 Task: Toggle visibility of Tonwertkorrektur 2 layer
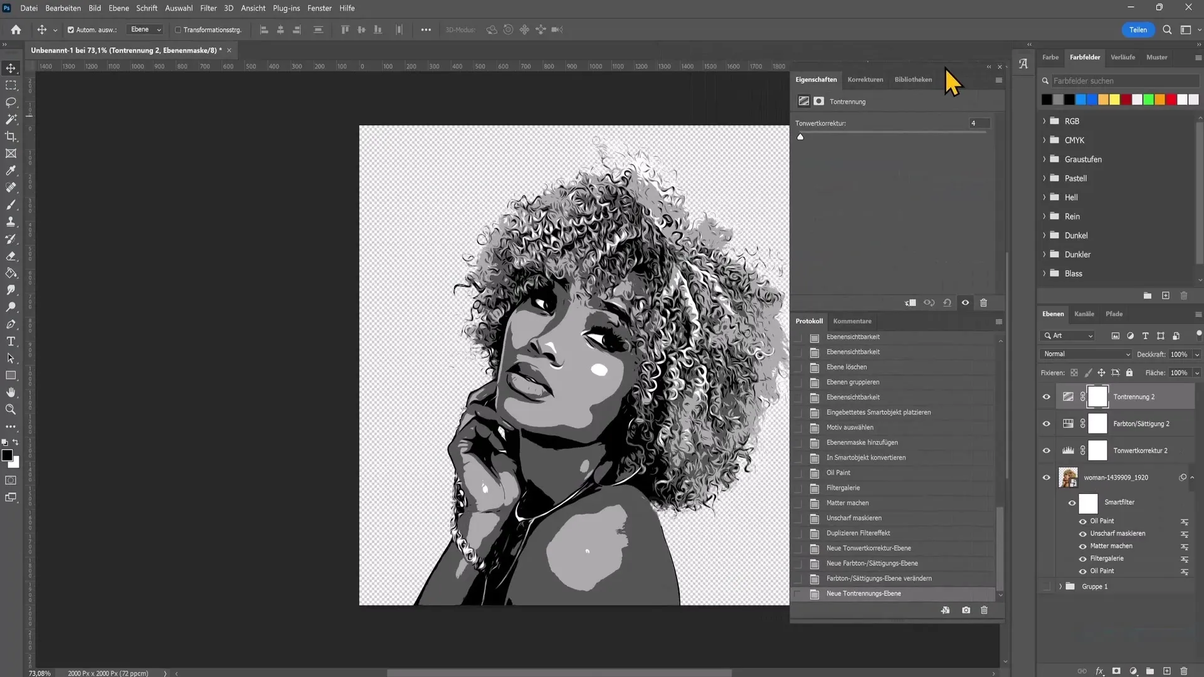(x=1046, y=449)
